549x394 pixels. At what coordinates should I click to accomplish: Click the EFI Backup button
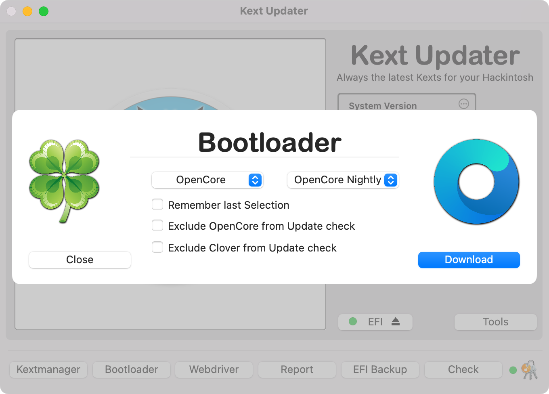pos(380,370)
